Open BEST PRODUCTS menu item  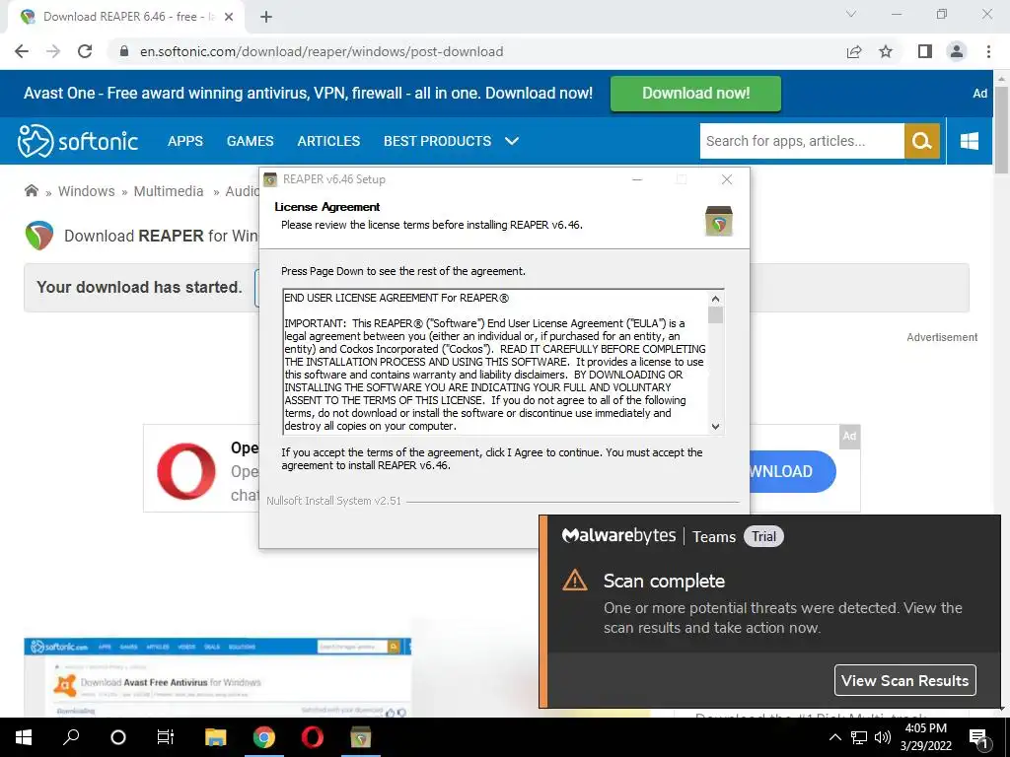(437, 141)
